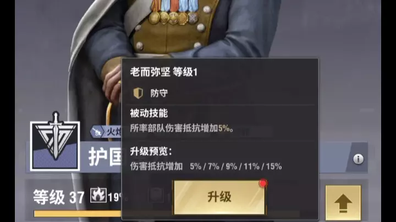Click the 防守 defense type label
The width and height of the screenshot is (396, 222).
click(159, 93)
